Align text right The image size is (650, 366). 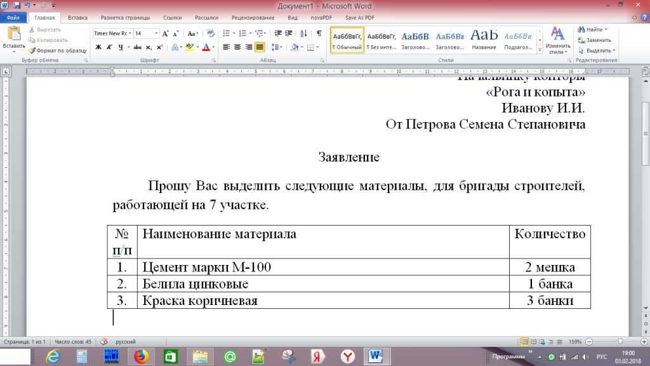pyautogui.click(x=249, y=47)
